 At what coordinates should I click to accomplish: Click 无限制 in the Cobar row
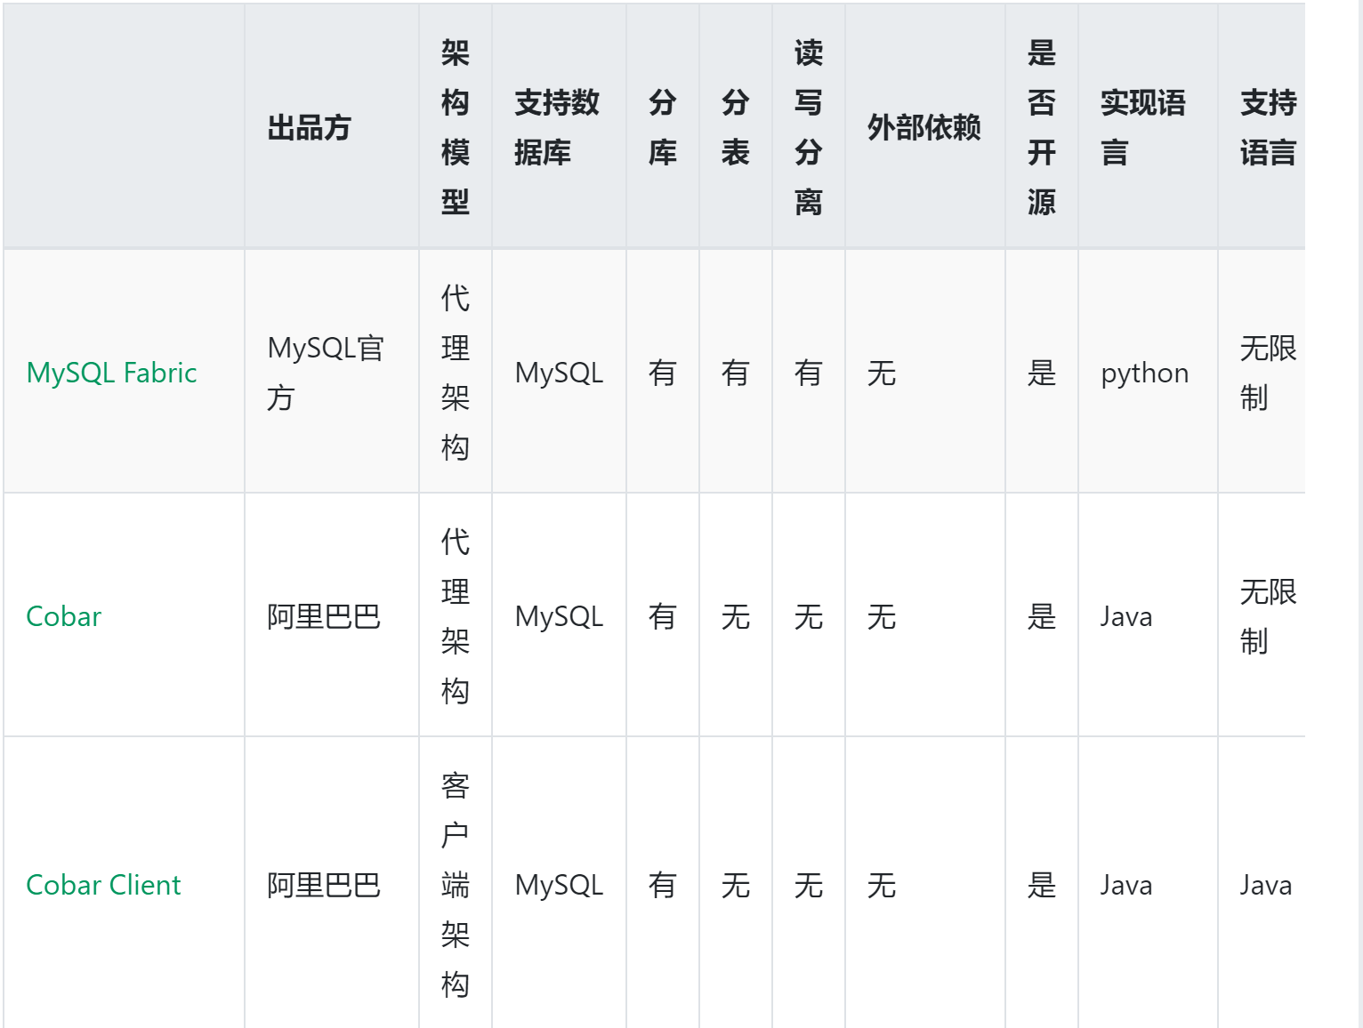[1269, 616]
